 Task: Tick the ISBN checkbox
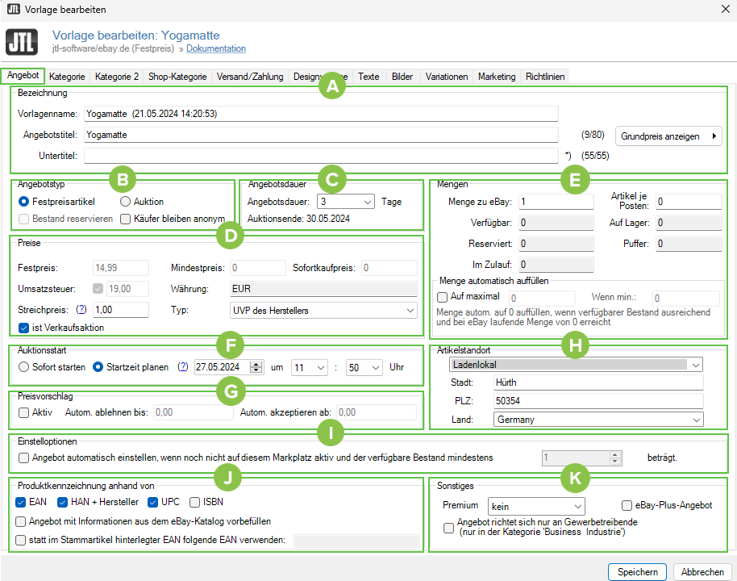[194, 502]
